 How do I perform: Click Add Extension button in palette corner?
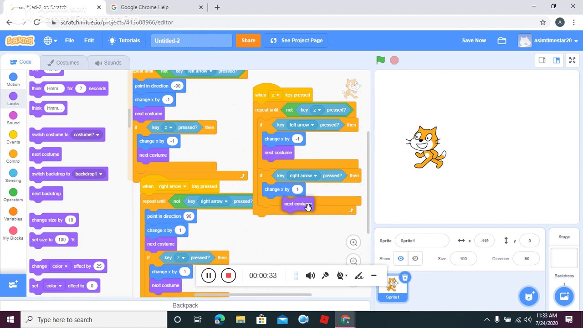pyautogui.click(x=13, y=285)
